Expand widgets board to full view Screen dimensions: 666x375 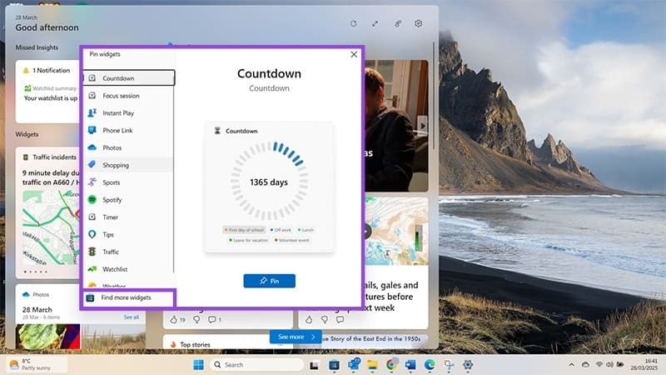[375, 24]
